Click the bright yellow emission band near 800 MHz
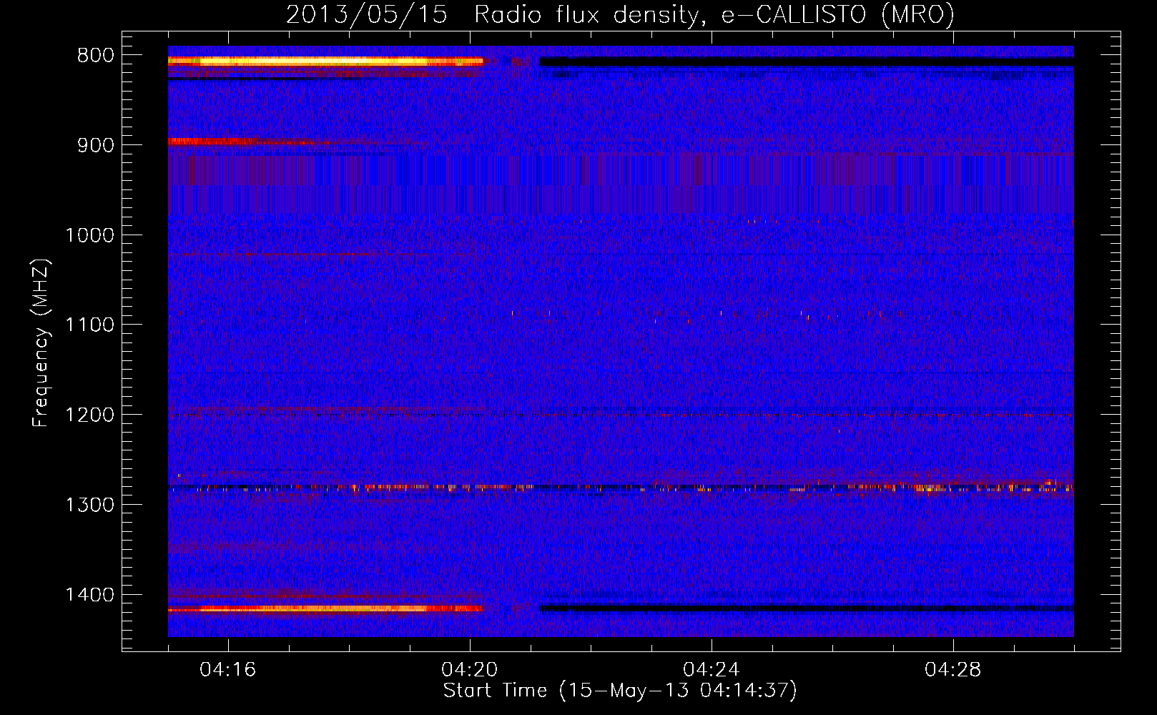 pyautogui.click(x=325, y=62)
